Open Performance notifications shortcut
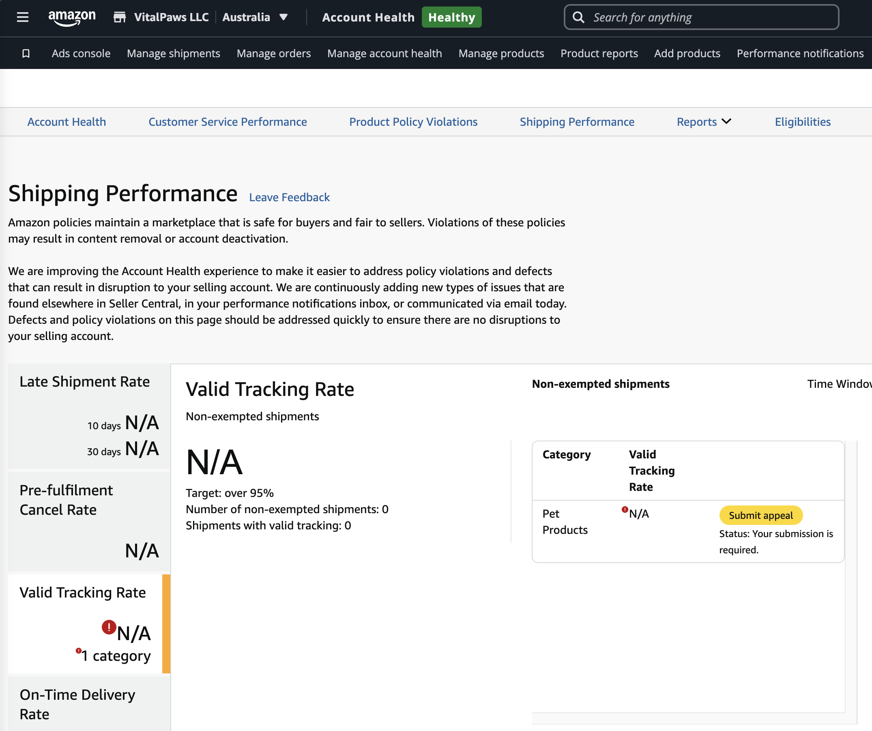Screen dimensions: 872x731 (800, 54)
